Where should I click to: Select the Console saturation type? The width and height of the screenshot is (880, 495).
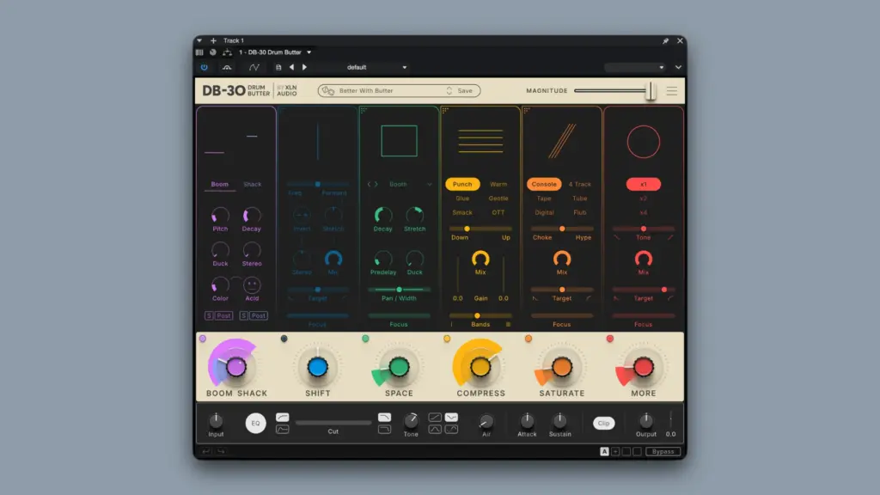[544, 184]
